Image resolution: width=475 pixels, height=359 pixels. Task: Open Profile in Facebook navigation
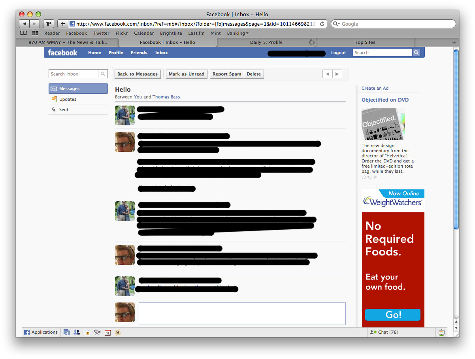pyautogui.click(x=116, y=53)
